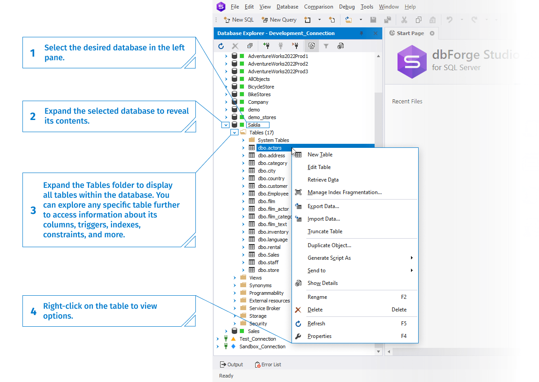The height and width of the screenshot is (382, 539).
Task: Open the File menu
Action: click(x=235, y=7)
